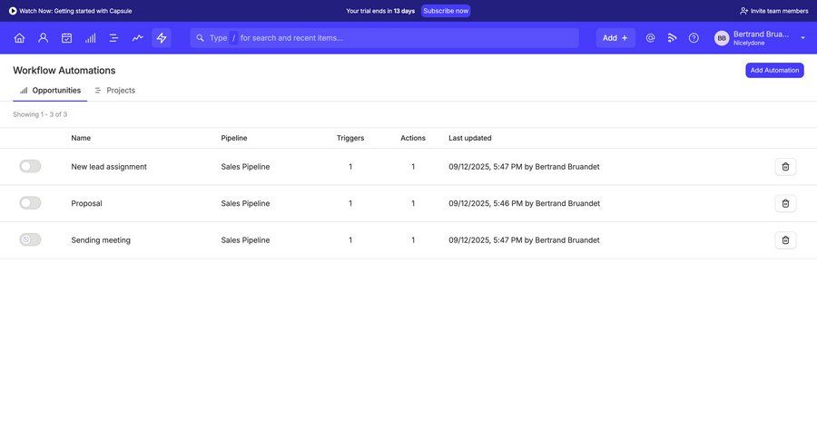Click Invite team members link
This screenshot has height=439, width=817.
click(x=773, y=11)
